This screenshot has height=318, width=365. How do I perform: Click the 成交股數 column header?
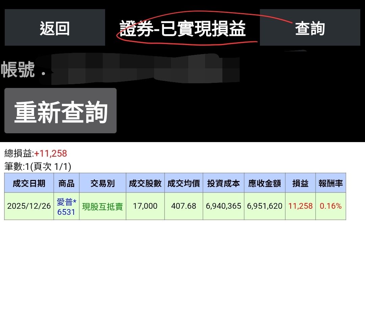coord(145,183)
